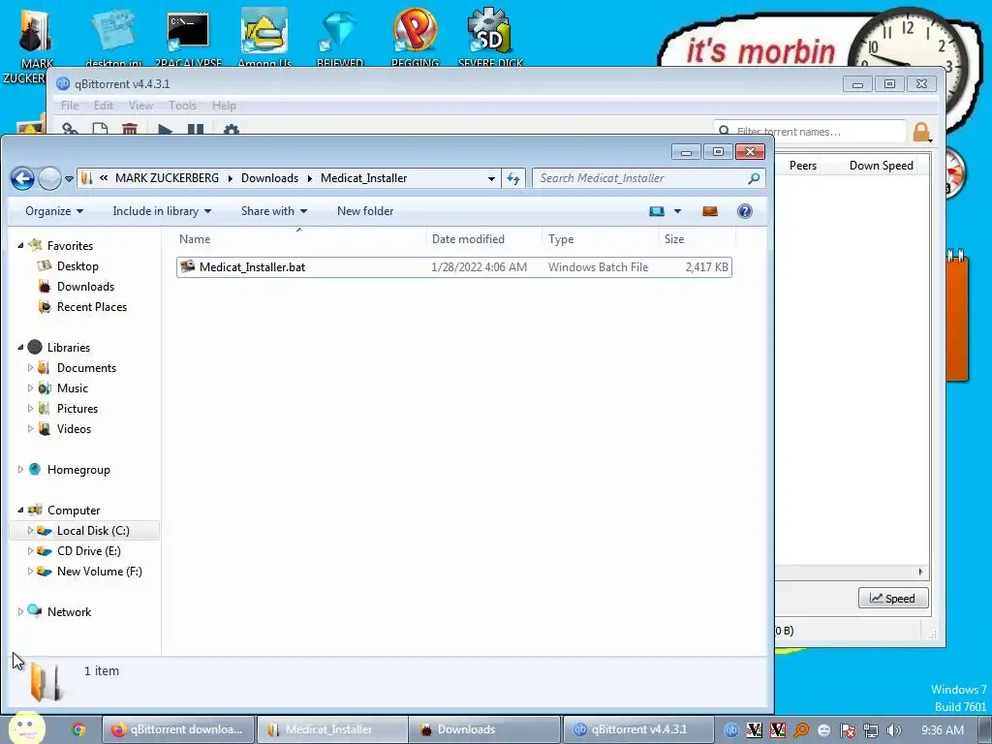The height and width of the screenshot is (744, 992).
Task: Sort by Date modified column header
Action: (x=483, y=239)
